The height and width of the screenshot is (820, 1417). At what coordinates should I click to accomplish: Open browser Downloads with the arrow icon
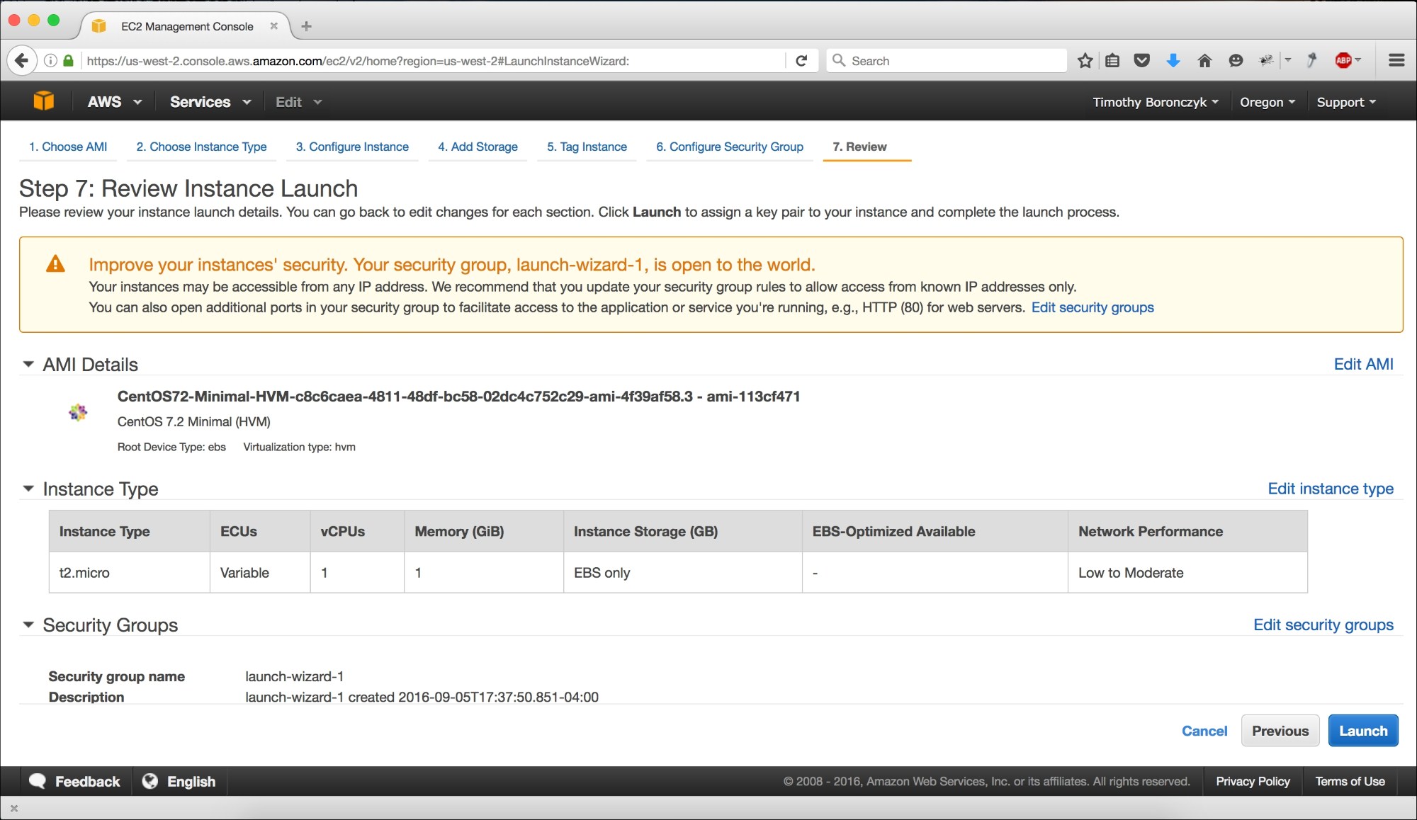coord(1173,60)
